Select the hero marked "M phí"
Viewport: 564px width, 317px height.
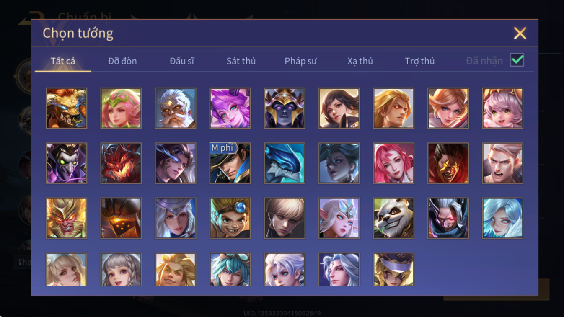230,163
